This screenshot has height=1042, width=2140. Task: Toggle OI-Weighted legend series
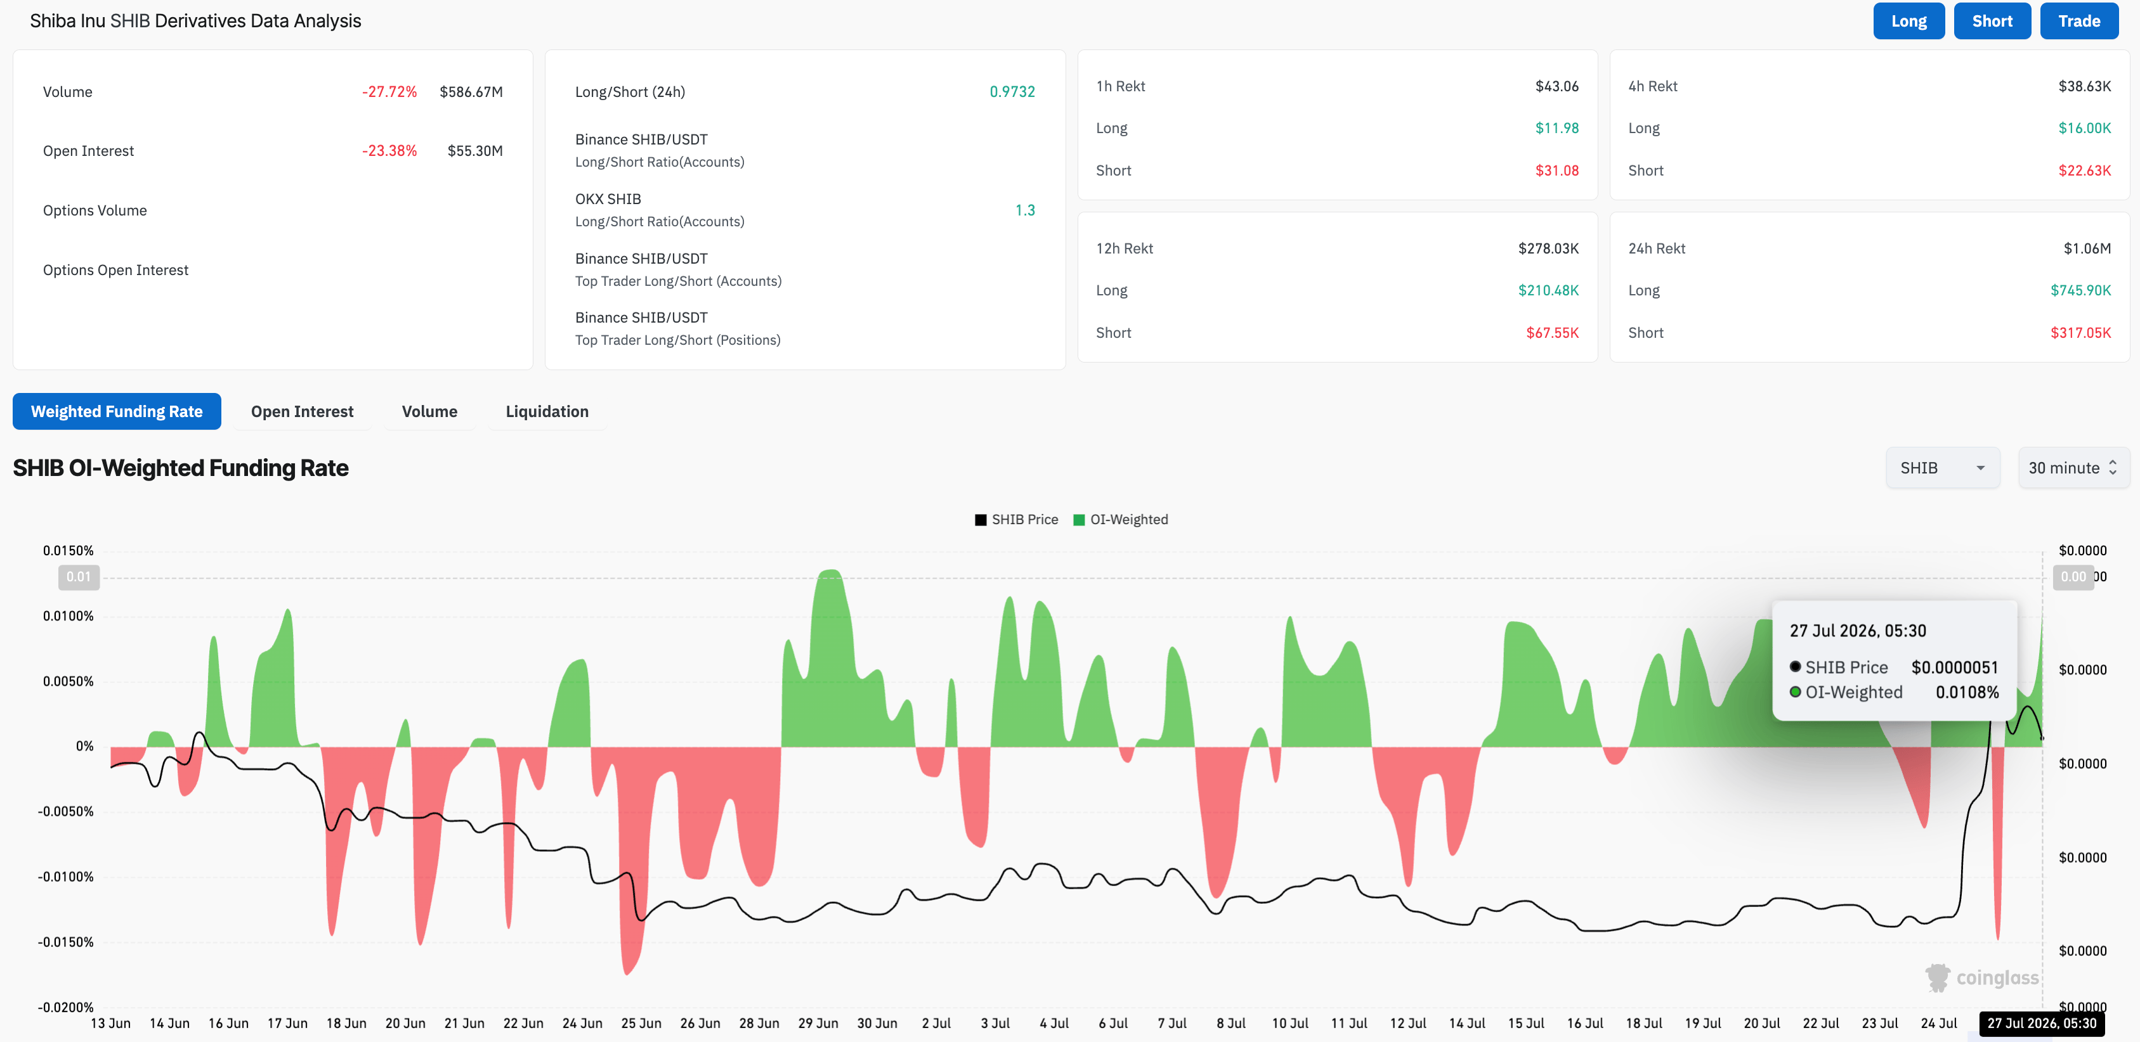pos(1121,519)
